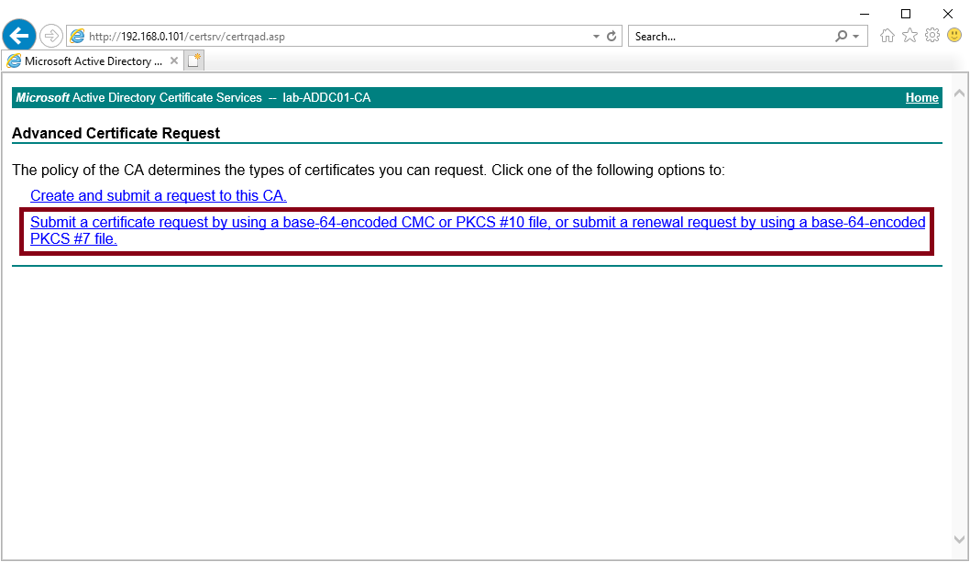Open the base-64-encoded CMC or PKCS #10 link
This screenshot has width=970, height=562.
[x=478, y=230]
